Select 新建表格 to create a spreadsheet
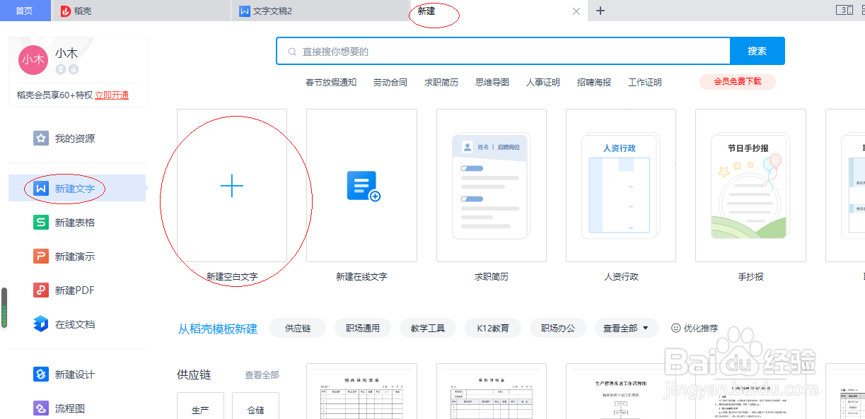Screen dimensions: 865x419 [x=66, y=223]
